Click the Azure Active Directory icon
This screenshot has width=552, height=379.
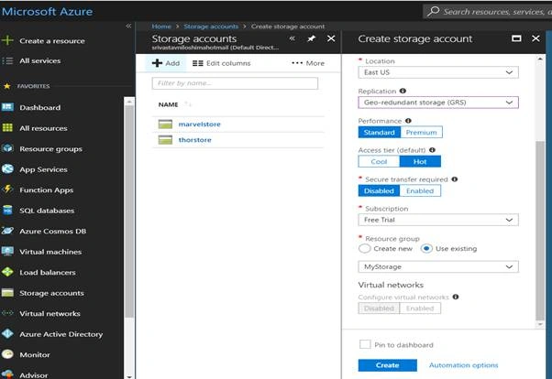[x=7, y=333]
